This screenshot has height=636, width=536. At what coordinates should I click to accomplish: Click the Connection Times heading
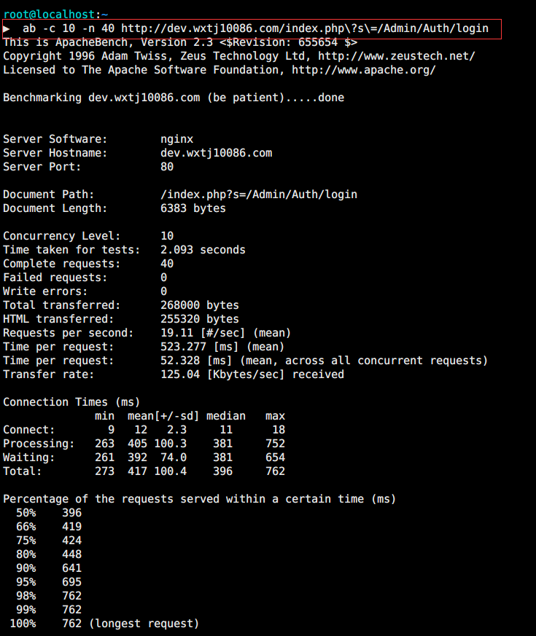71,402
